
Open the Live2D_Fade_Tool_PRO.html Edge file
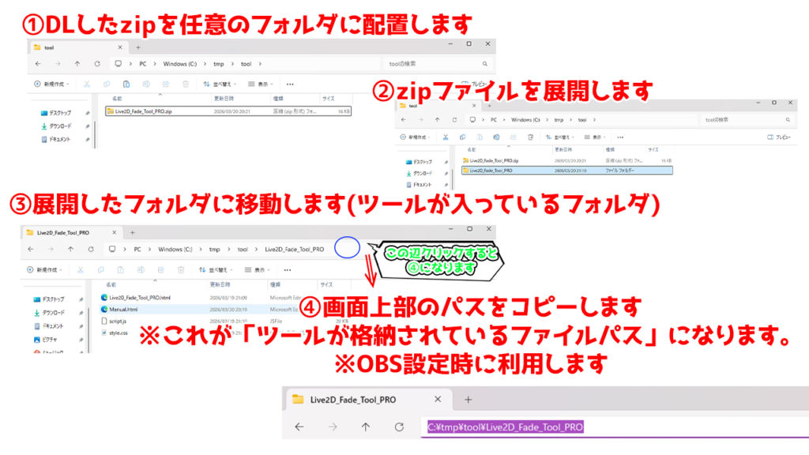pos(141,297)
